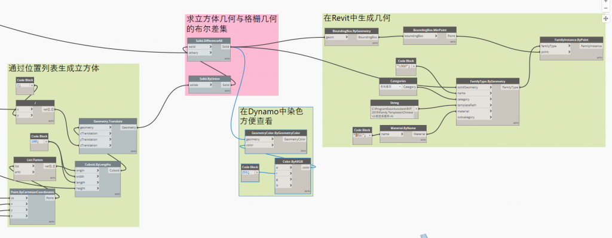Click the zoom out minus button
Viewport: 612px width, 238px height.
point(606,8)
